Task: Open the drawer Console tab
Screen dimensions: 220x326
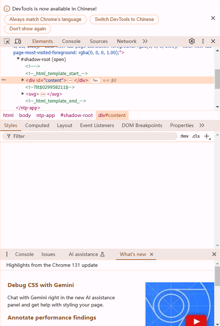Action: tap(24, 254)
